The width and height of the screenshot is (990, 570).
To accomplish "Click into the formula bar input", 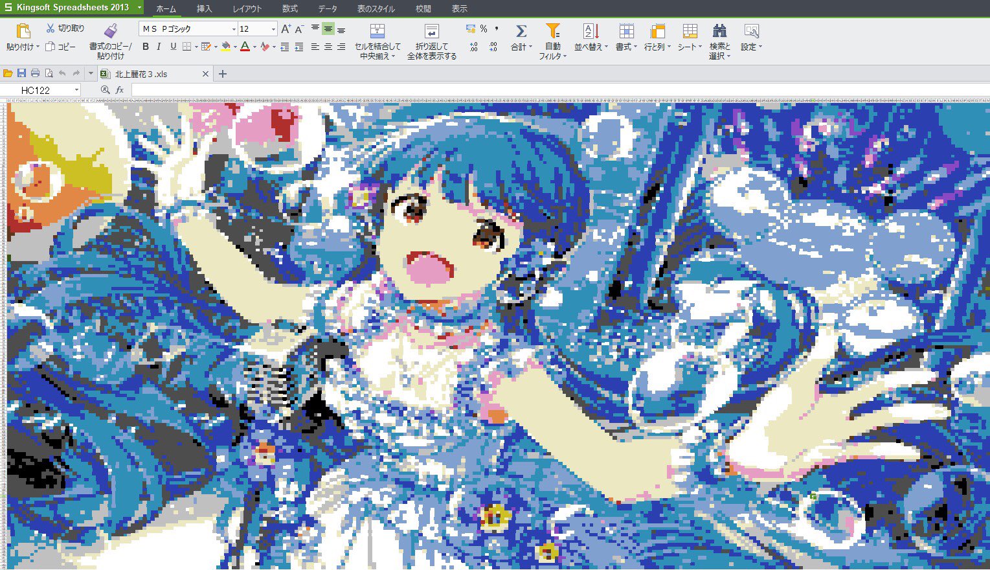I will 560,90.
